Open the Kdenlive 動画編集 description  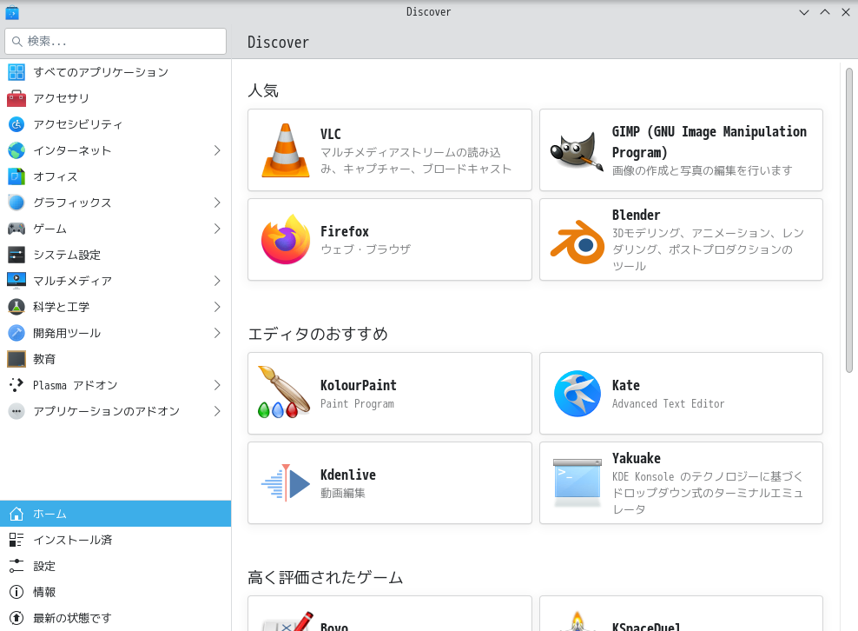coord(342,493)
